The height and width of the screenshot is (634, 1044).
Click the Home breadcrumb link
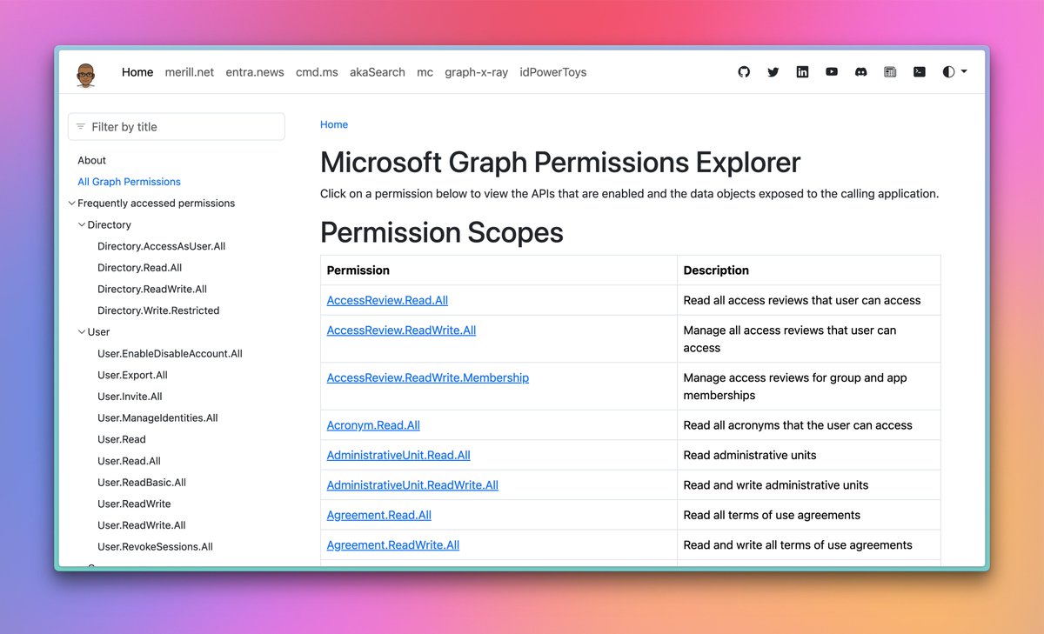click(x=334, y=124)
